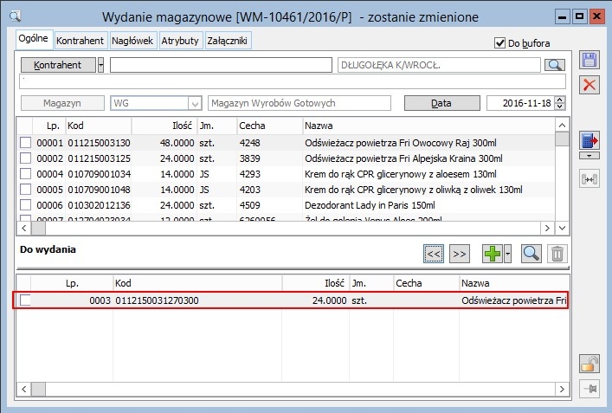Screen dimensions: 612x413
Task: Click lower list horizontal scrollbar thumb
Action: tap(38, 389)
